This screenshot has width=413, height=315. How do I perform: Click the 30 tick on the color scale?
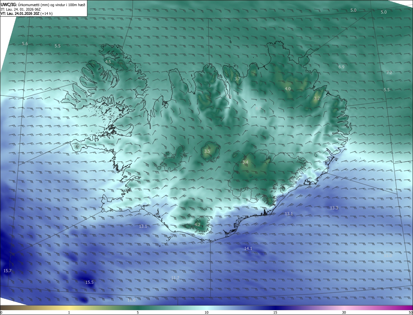(x=344, y=312)
